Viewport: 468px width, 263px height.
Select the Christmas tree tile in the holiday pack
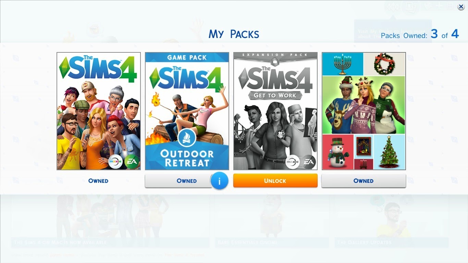pos(389,152)
